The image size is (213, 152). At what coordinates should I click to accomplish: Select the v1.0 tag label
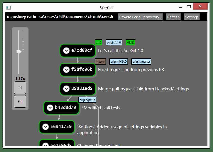coord(98,43)
